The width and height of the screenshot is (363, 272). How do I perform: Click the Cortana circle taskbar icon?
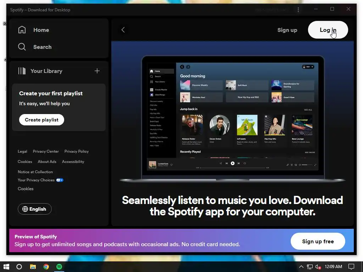19,267
